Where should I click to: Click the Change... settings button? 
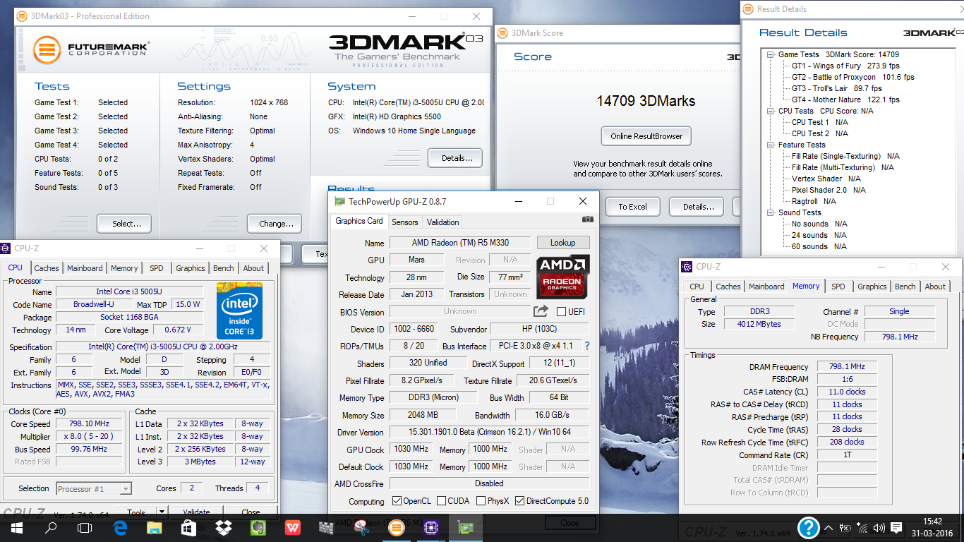pyautogui.click(x=275, y=224)
